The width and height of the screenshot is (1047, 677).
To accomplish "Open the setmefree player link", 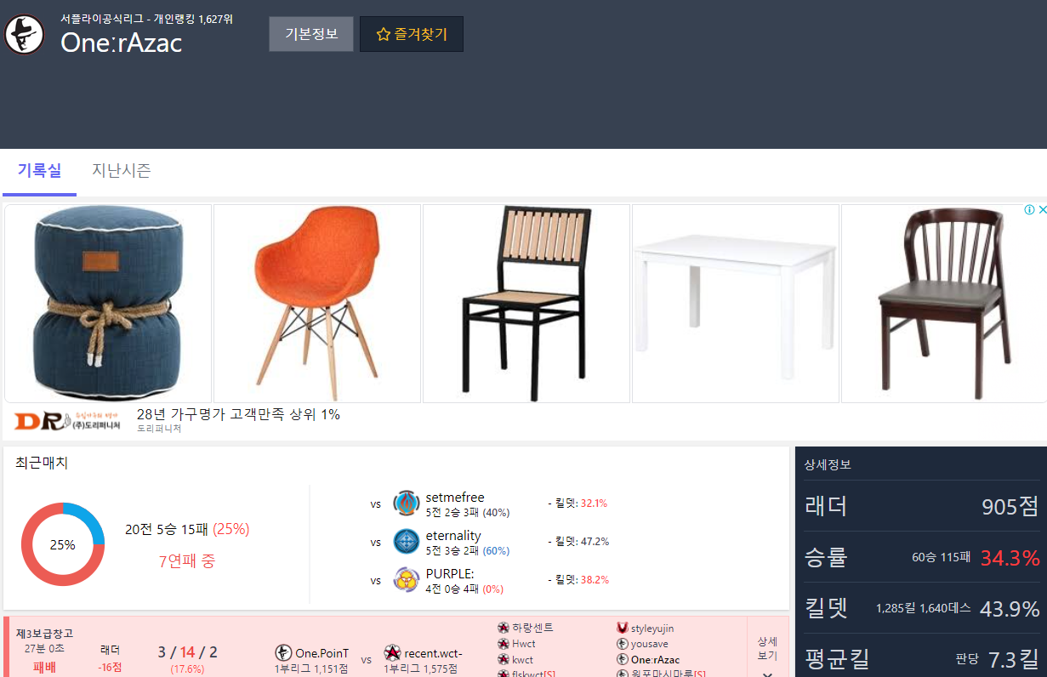I will point(455,498).
